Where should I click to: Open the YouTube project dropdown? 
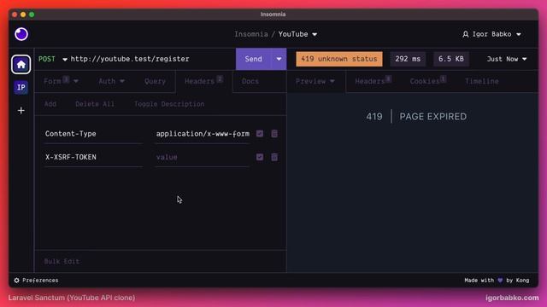297,34
